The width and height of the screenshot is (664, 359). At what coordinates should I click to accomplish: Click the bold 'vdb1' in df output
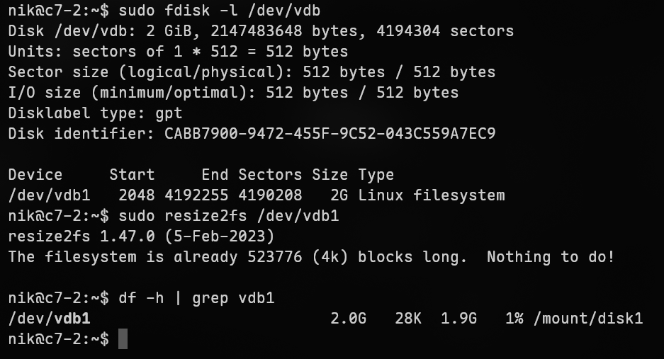[x=72, y=319]
